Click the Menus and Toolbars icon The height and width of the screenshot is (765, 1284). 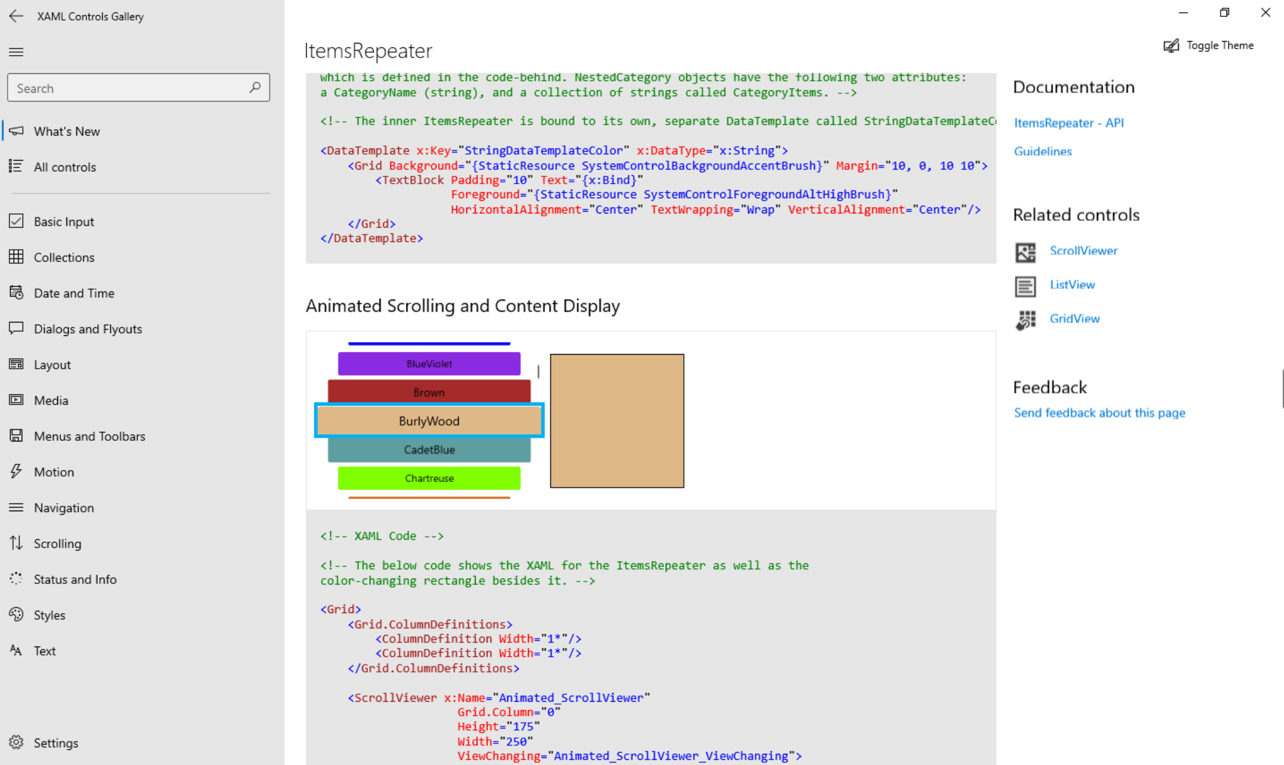pyautogui.click(x=16, y=436)
